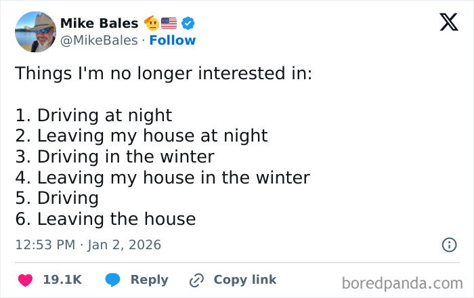Click the chain copy link icon
Screen dimensions: 474x298
coord(197,280)
